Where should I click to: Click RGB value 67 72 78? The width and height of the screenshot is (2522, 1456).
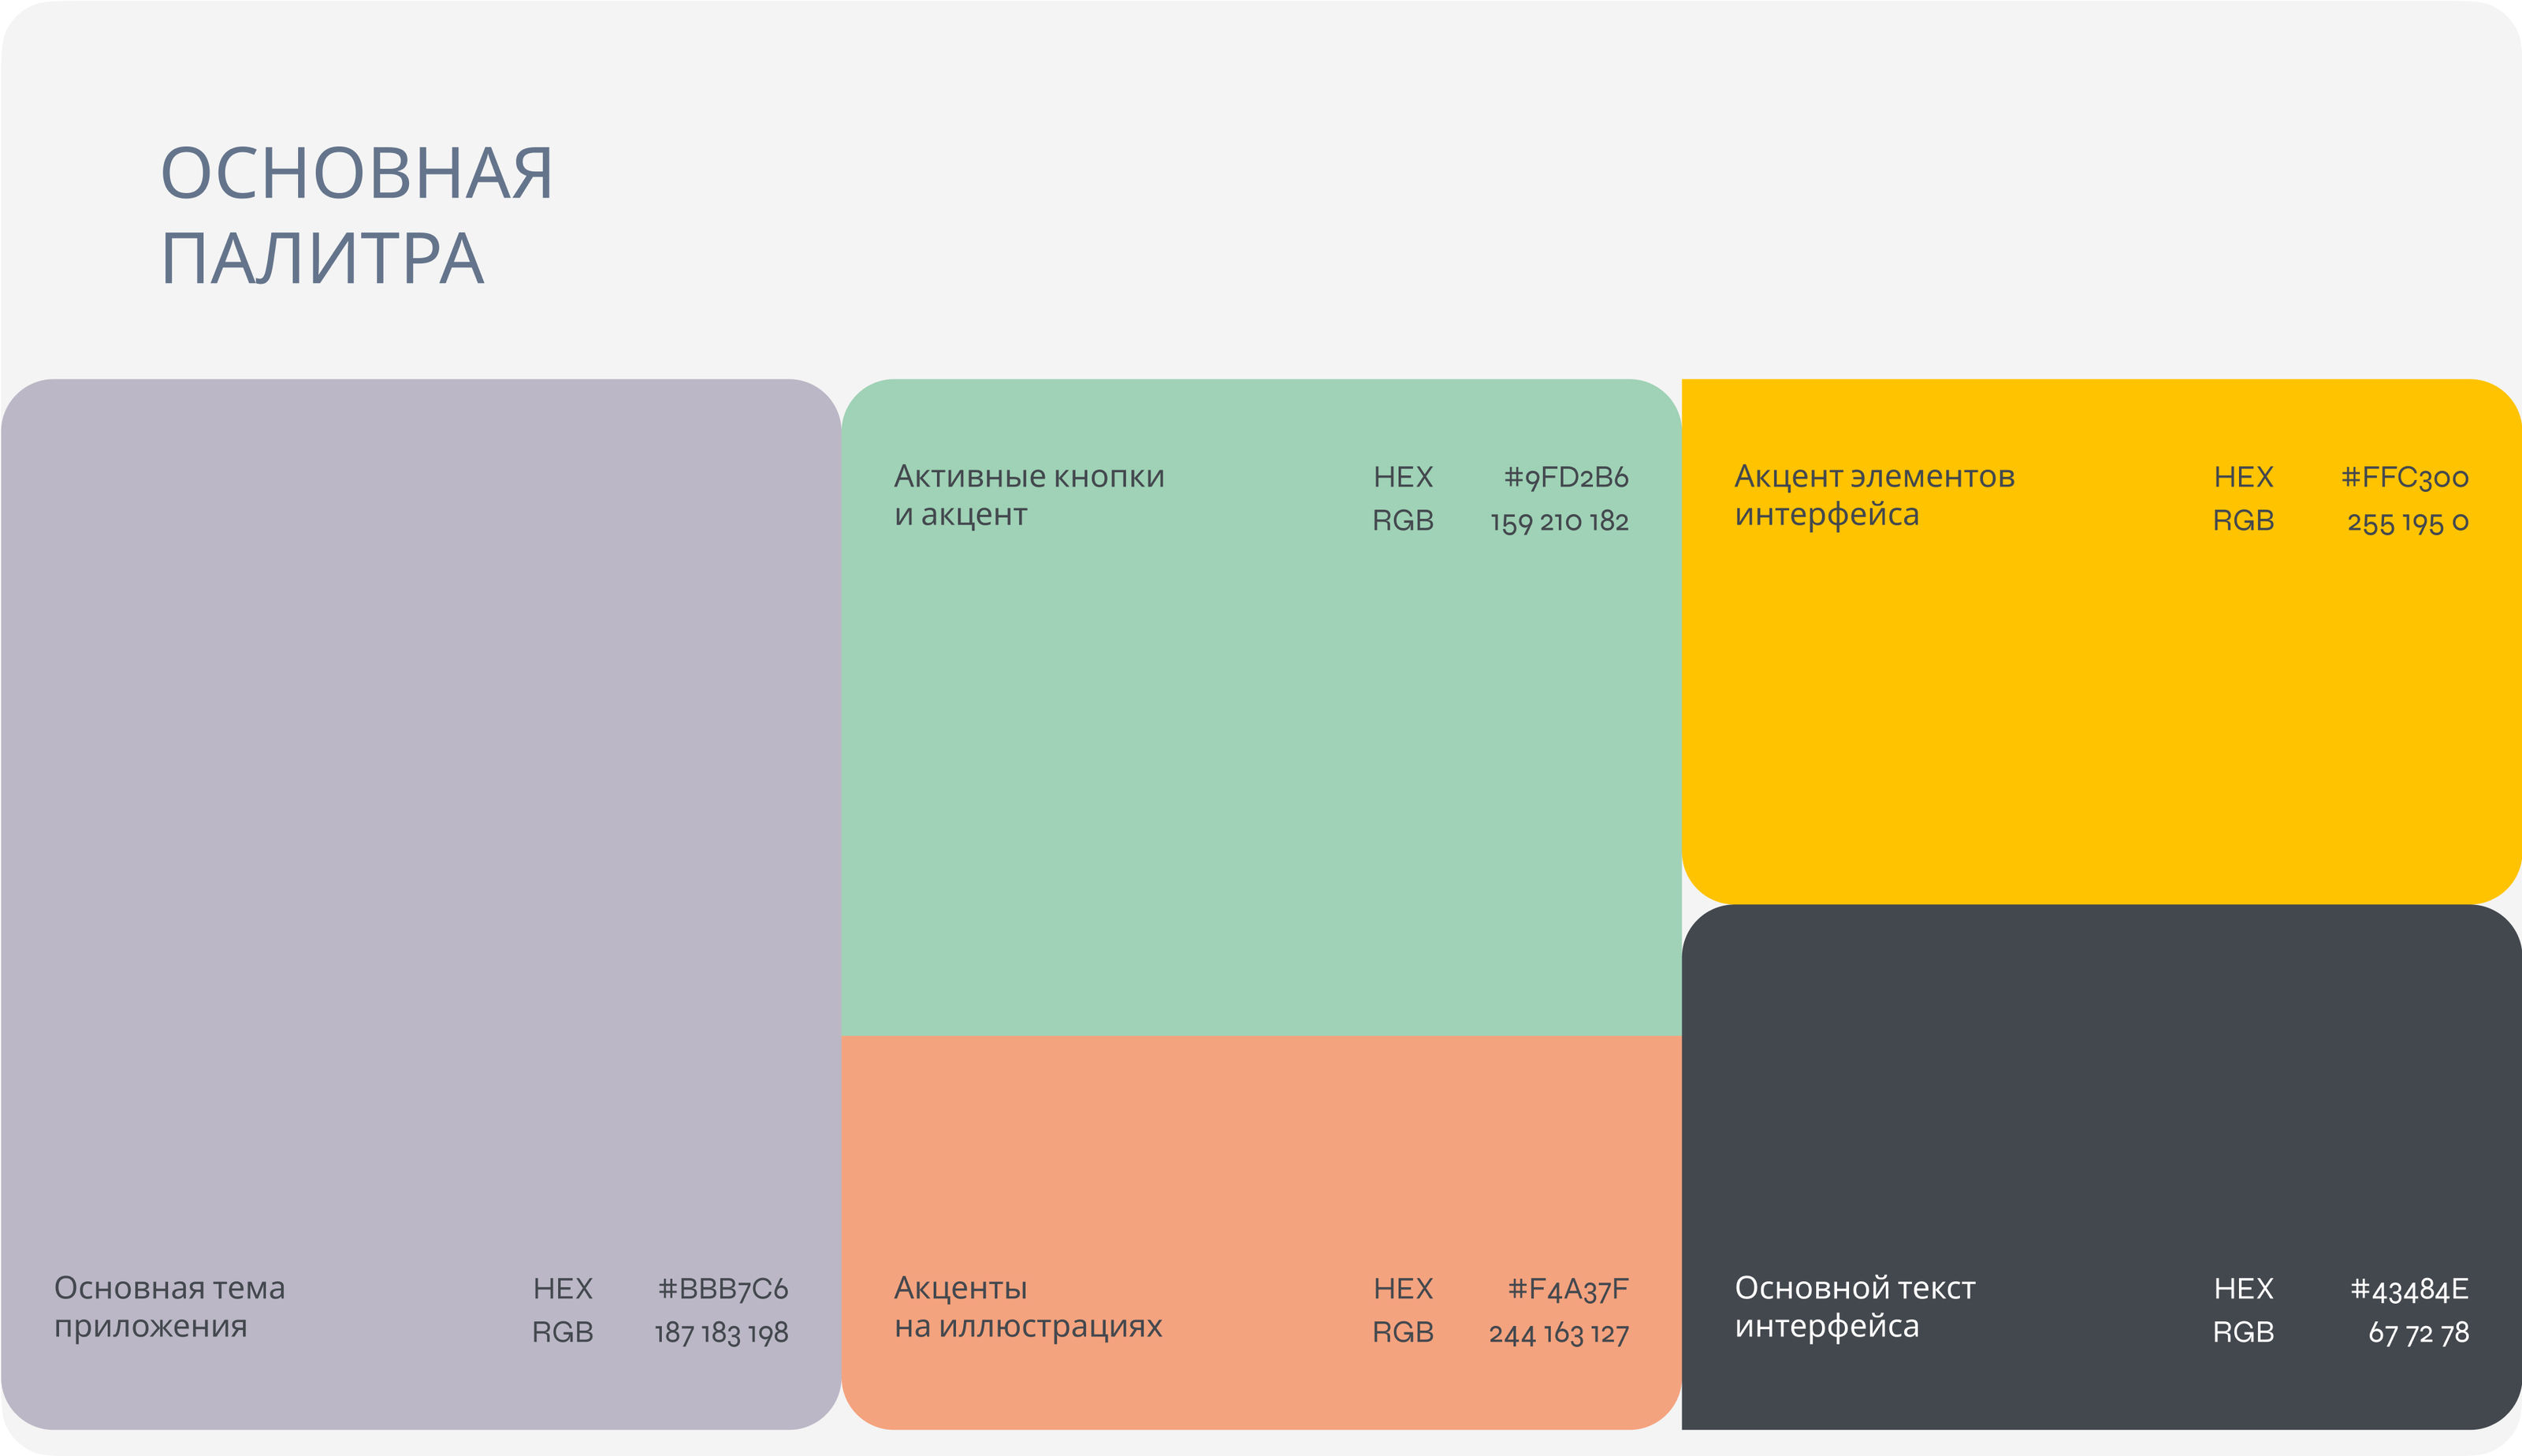(x=2418, y=1333)
